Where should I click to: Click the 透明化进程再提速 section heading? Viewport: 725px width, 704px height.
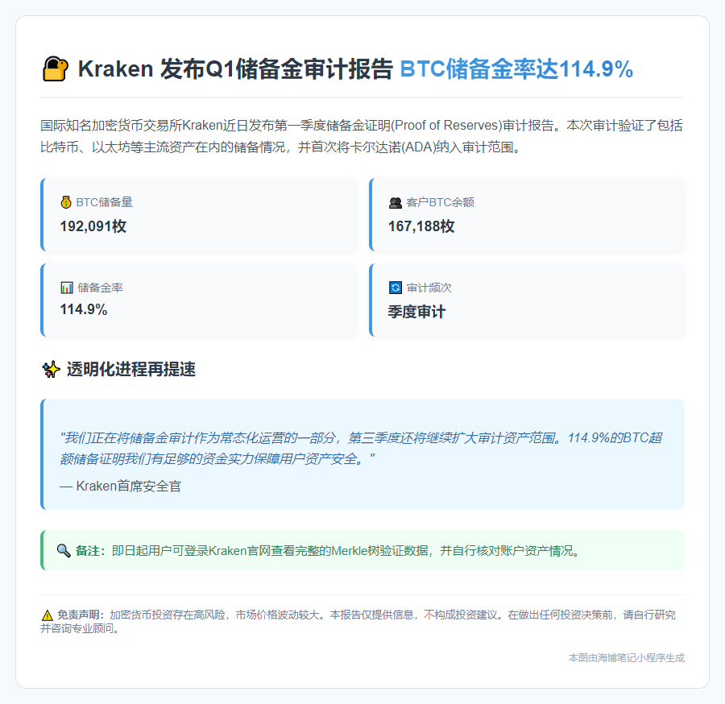(x=131, y=370)
